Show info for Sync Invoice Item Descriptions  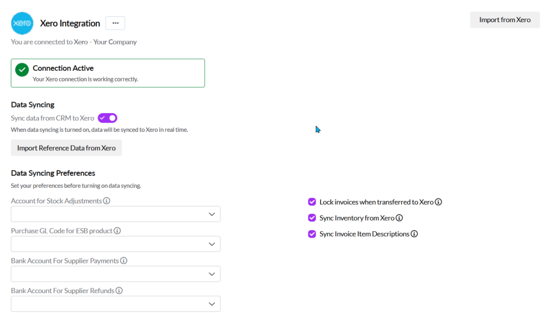(414, 234)
